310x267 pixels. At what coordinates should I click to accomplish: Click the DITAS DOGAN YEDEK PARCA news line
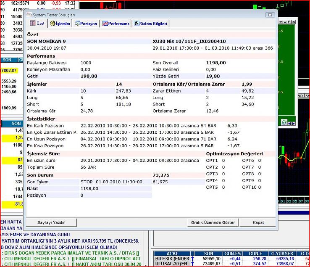coord(71,253)
